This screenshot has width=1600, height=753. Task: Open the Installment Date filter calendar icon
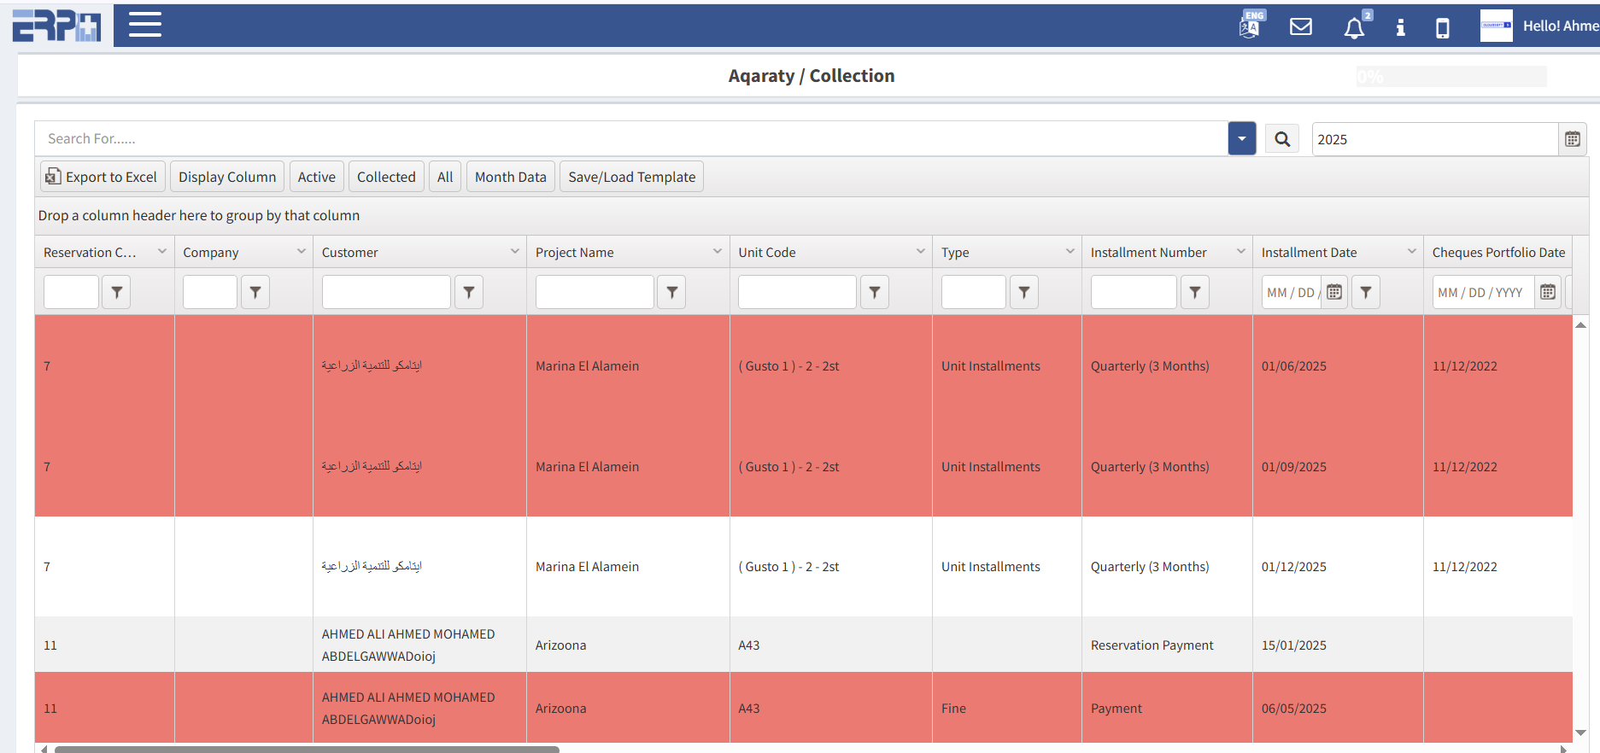tap(1334, 292)
